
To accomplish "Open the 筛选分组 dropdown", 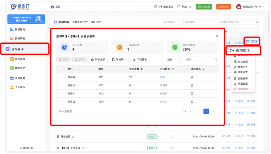I will (x=200, y=22).
